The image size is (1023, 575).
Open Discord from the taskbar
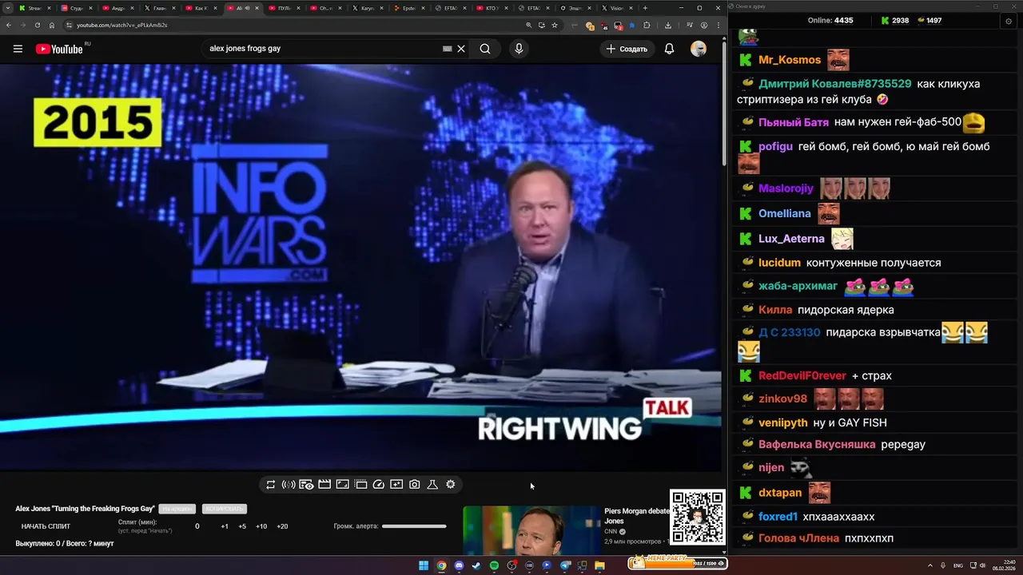tap(459, 566)
